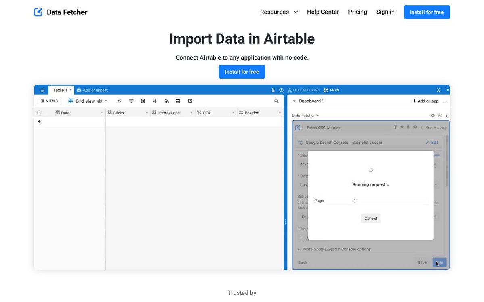Click the Data Fetcher panel vertical scrollbar
Viewport: 484px width, 302px height.
447,160
